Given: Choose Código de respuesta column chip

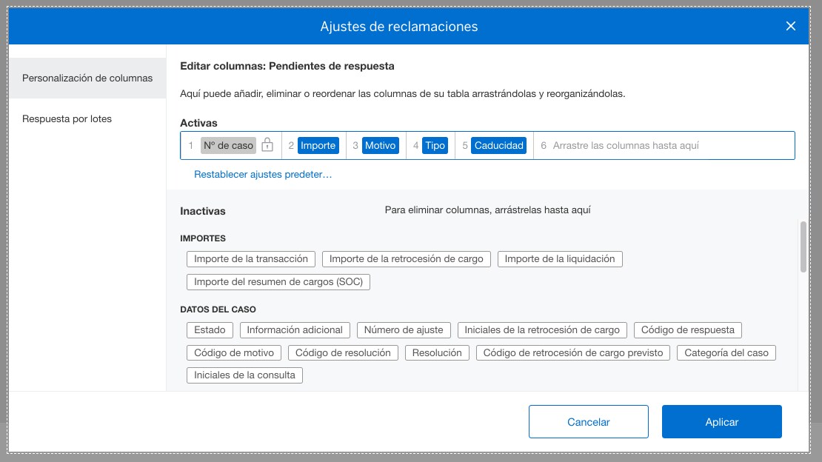Looking at the screenshot, I should coord(688,329).
